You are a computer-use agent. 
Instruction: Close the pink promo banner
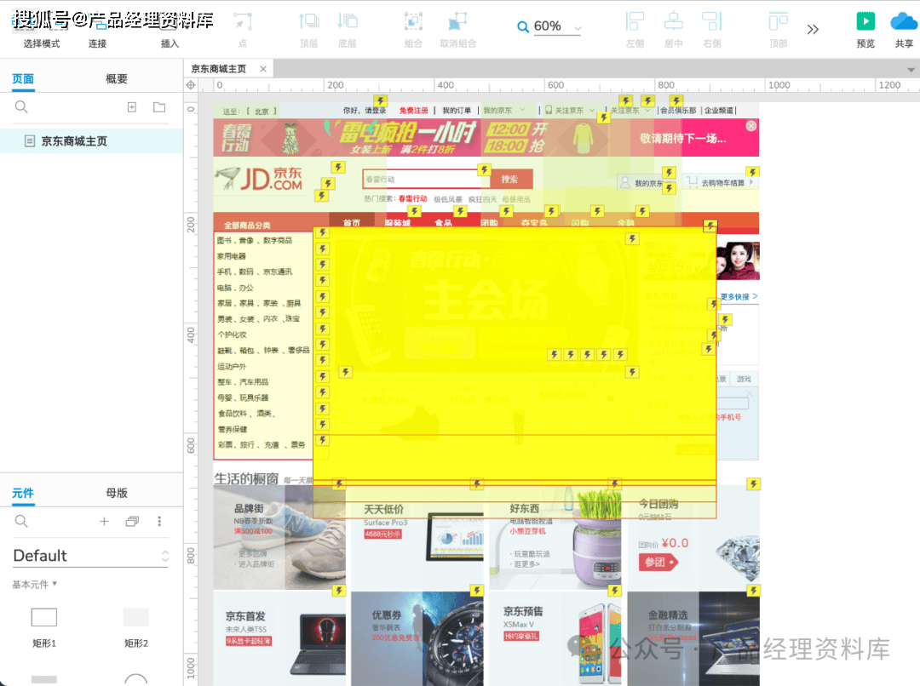click(x=751, y=126)
